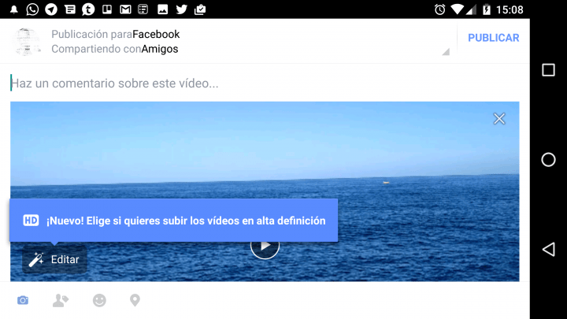The image size is (567, 319).
Task: Tap the bell notification icon
Action: click(13, 9)
